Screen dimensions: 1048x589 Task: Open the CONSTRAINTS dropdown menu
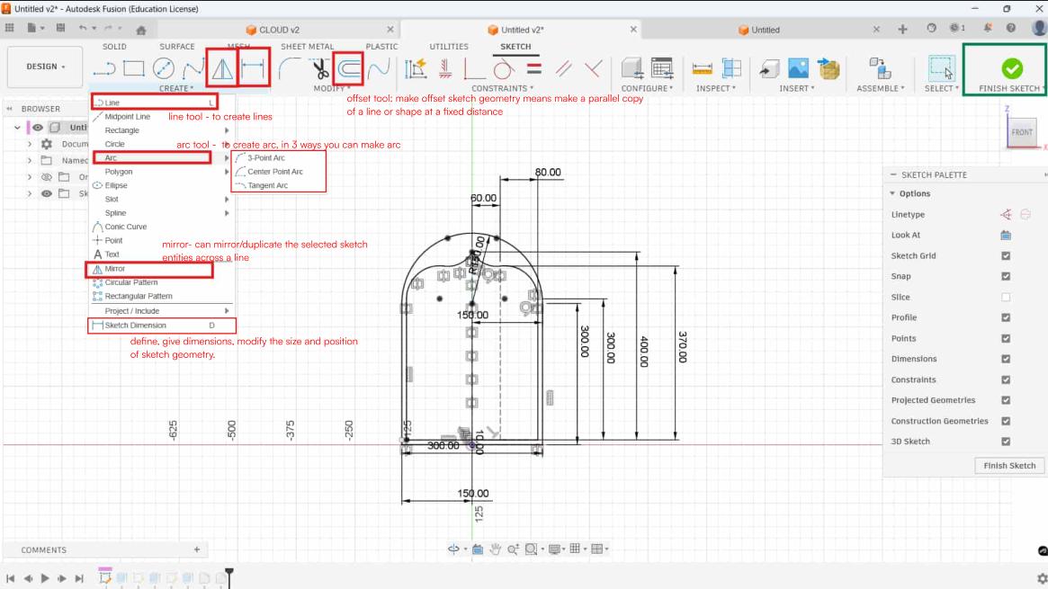pos(502,88)
